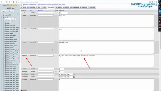Open the Экспорт tab
Screen dimensions: 161x91
tap(59, 7)
